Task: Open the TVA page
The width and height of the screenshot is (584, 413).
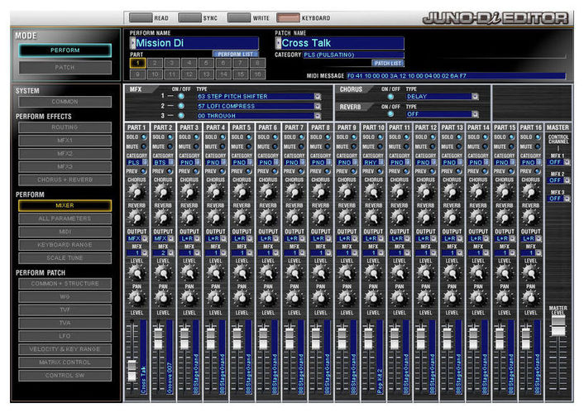Action: [x=65, y=323]
